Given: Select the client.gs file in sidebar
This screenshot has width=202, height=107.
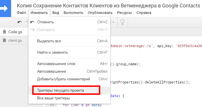Looking at the screenshot, I should point(14,40).
